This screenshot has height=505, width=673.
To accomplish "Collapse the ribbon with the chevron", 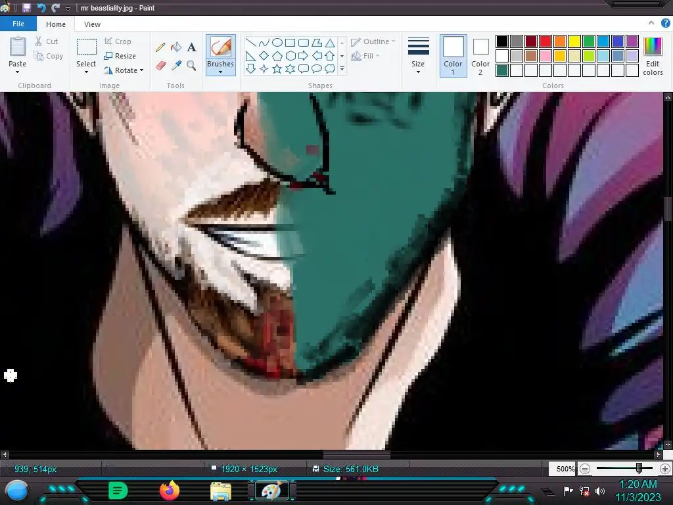I will [x=651, y=23].
